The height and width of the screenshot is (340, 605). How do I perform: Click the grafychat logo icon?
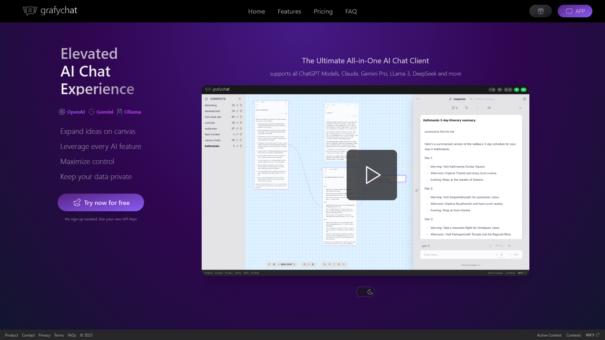tap(30, 11)
